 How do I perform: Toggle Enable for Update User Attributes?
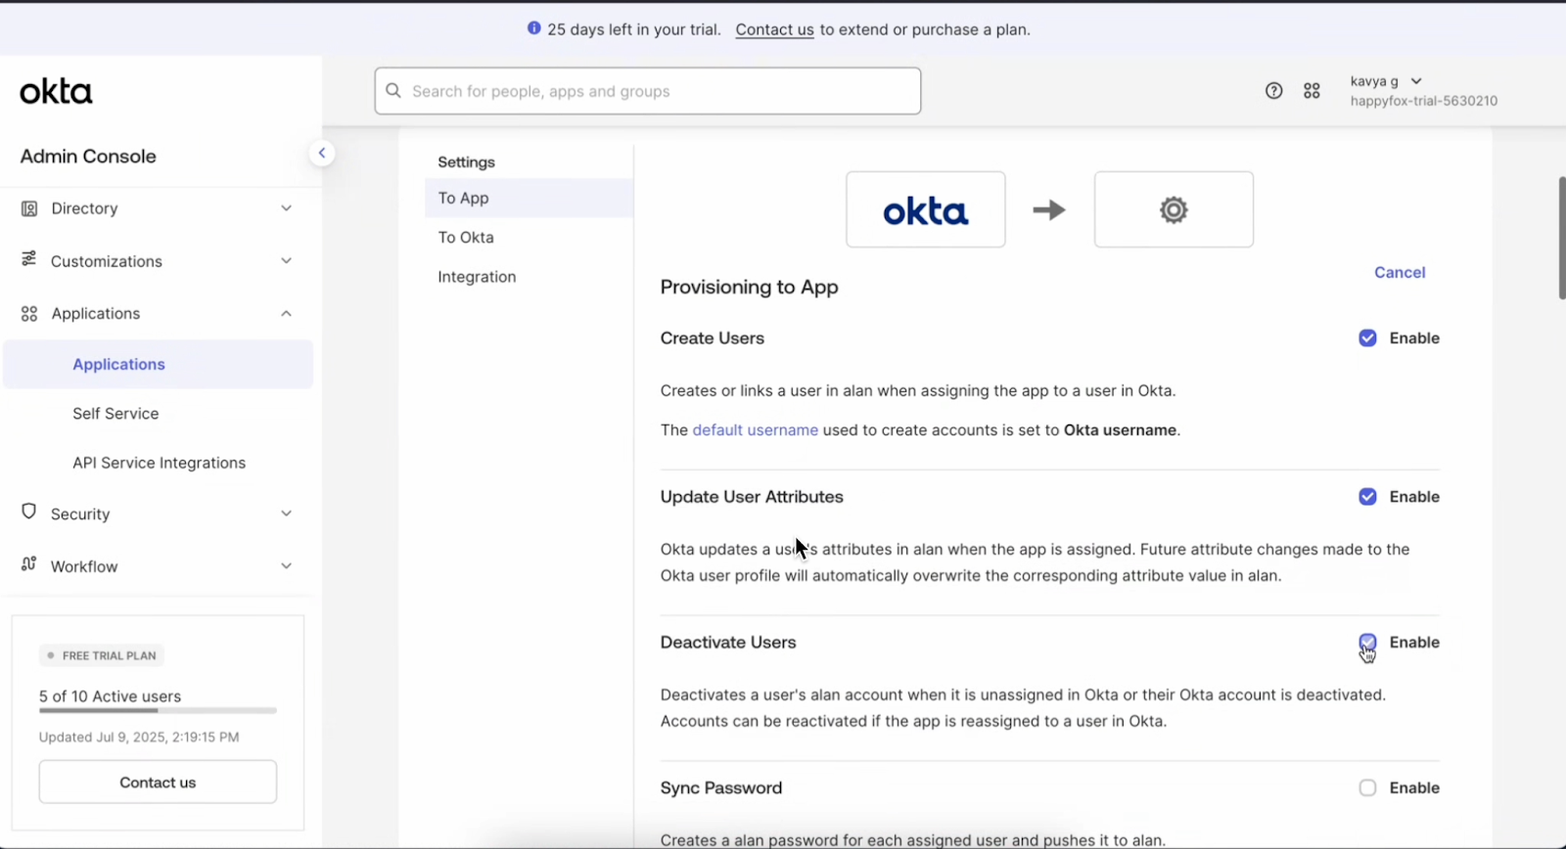coord(1367,497)
